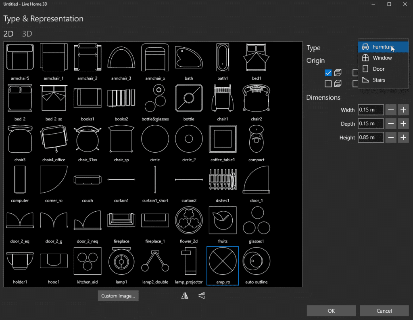Screen dimensions: 413x320
Task: Select Door in the Type list
Action: 383,69
